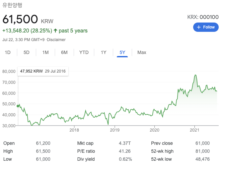Click the Div yield value 0.62%

125,159
